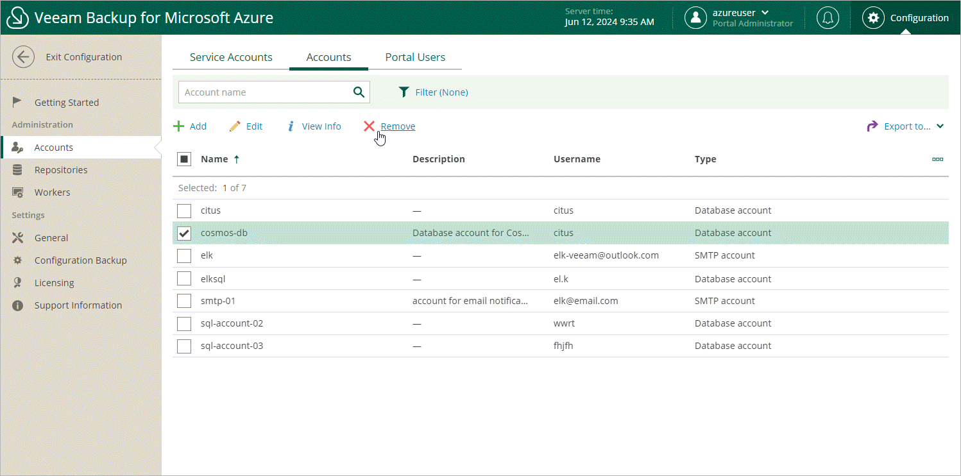
Task: Click the Configuration Backup gear icon
Action: (x=17, y=260)
